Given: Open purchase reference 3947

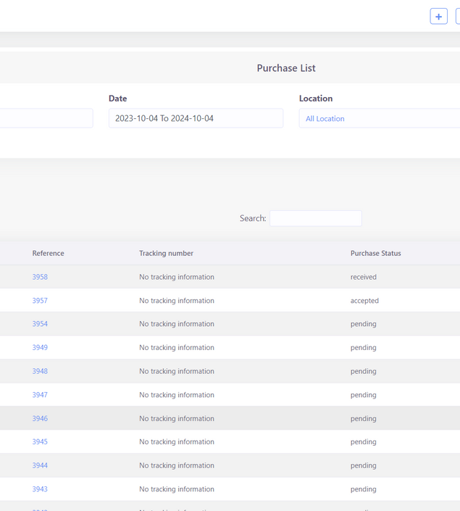Looking at the screenshot, I should (40, 395).
